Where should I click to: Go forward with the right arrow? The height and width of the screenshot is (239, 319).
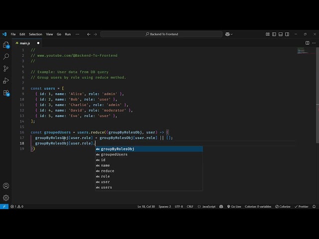coord(95,34)
